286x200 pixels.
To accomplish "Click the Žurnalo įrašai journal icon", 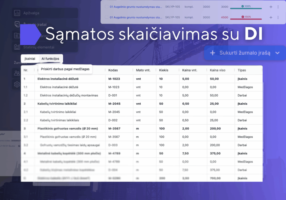I will point(17,24).
